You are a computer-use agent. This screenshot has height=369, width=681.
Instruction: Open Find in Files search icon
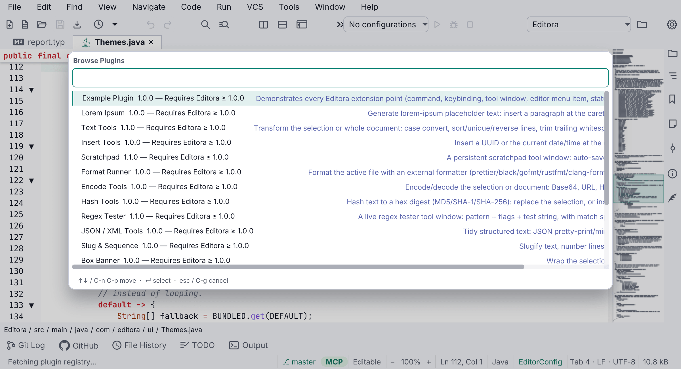(224, 25)
